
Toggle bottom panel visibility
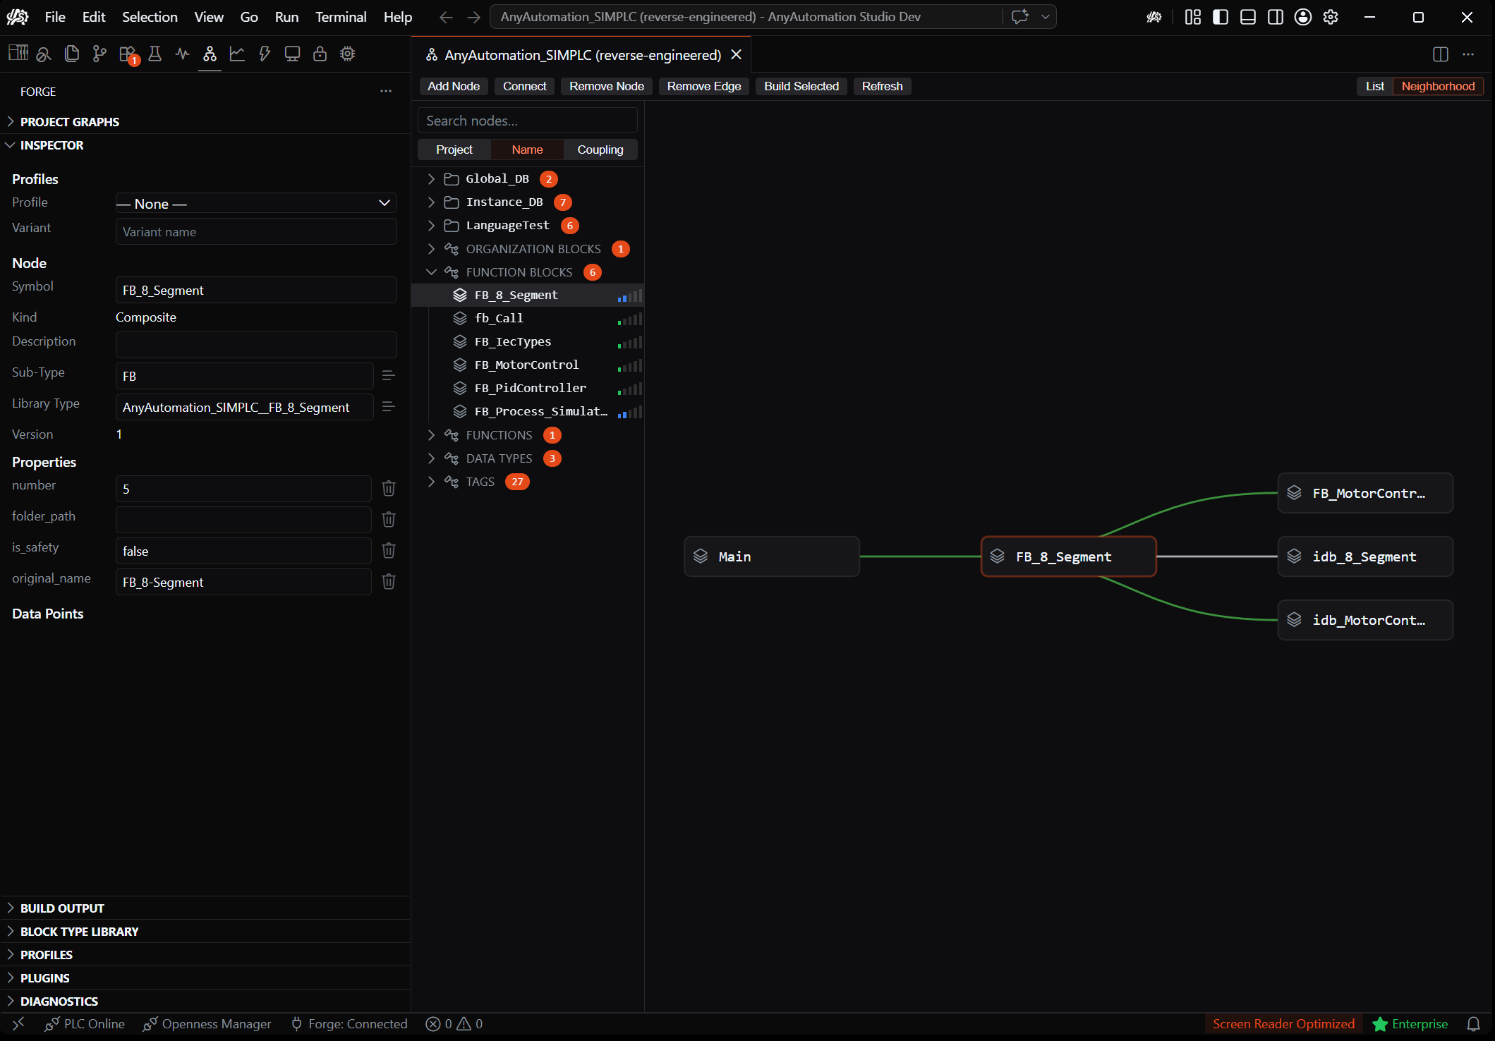tap(1248, 17)
